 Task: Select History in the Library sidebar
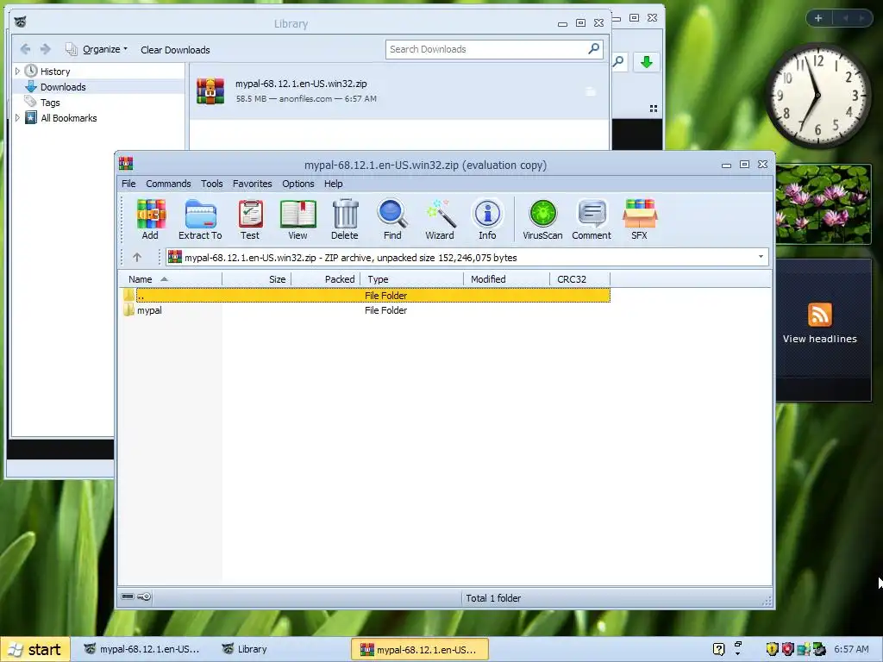click(x=55, y=72)
